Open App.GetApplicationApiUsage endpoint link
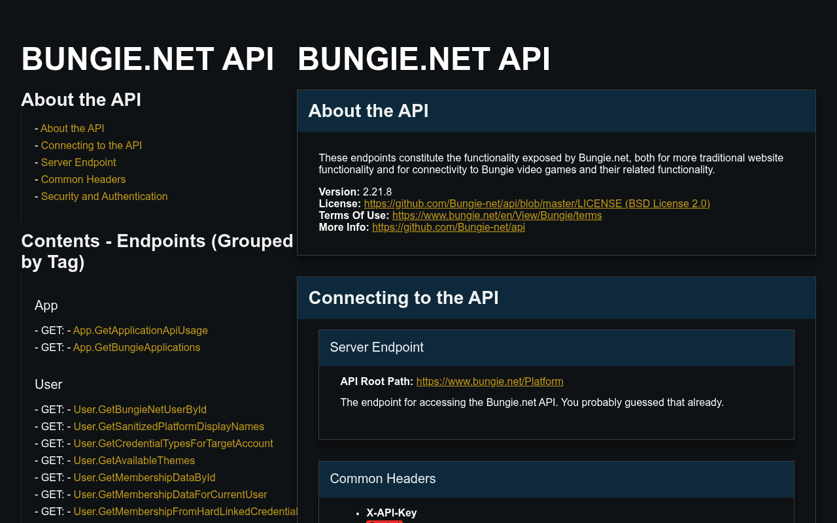Screen dimensions: 837x523 tap(141, 330)
